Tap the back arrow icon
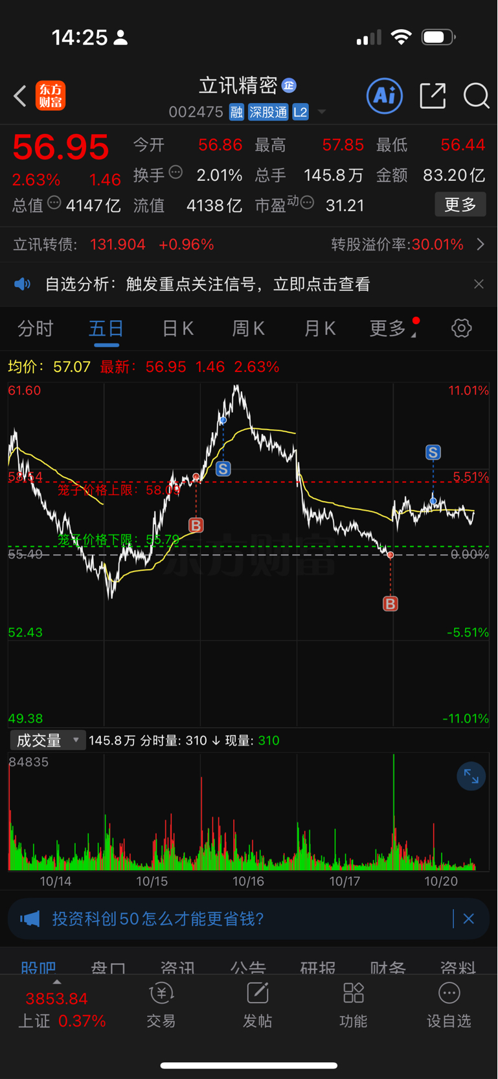Screen dimensions: 498x1079 [20, 97]
